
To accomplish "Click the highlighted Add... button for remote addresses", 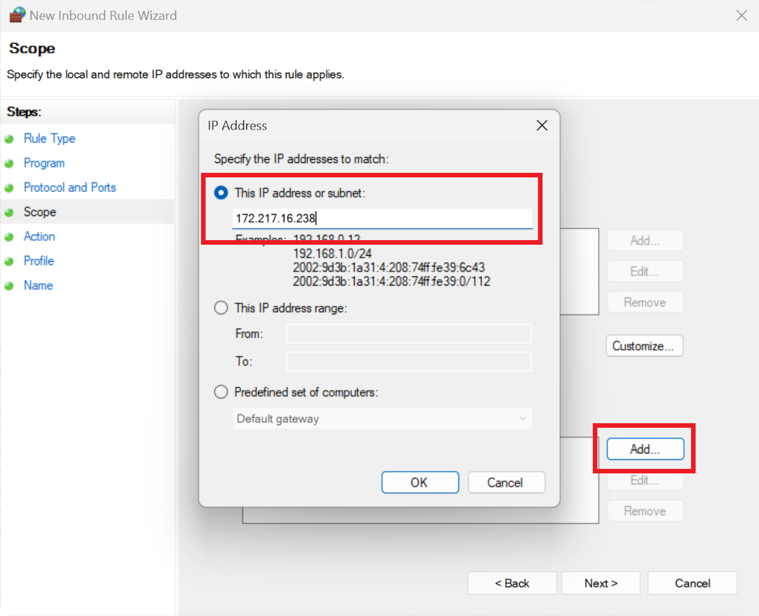I will click(645, 449).
